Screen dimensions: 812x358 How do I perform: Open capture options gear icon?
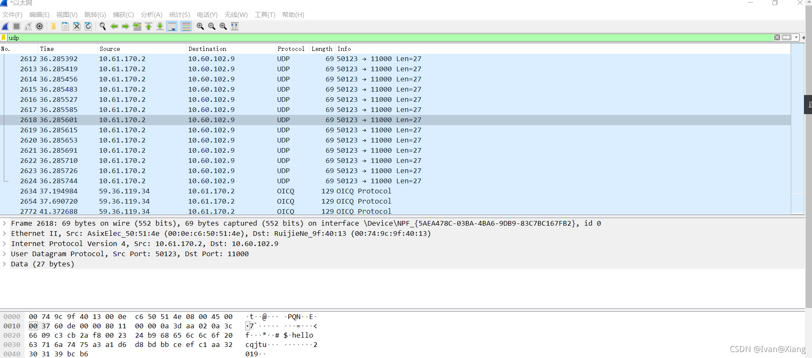[39, 26]
